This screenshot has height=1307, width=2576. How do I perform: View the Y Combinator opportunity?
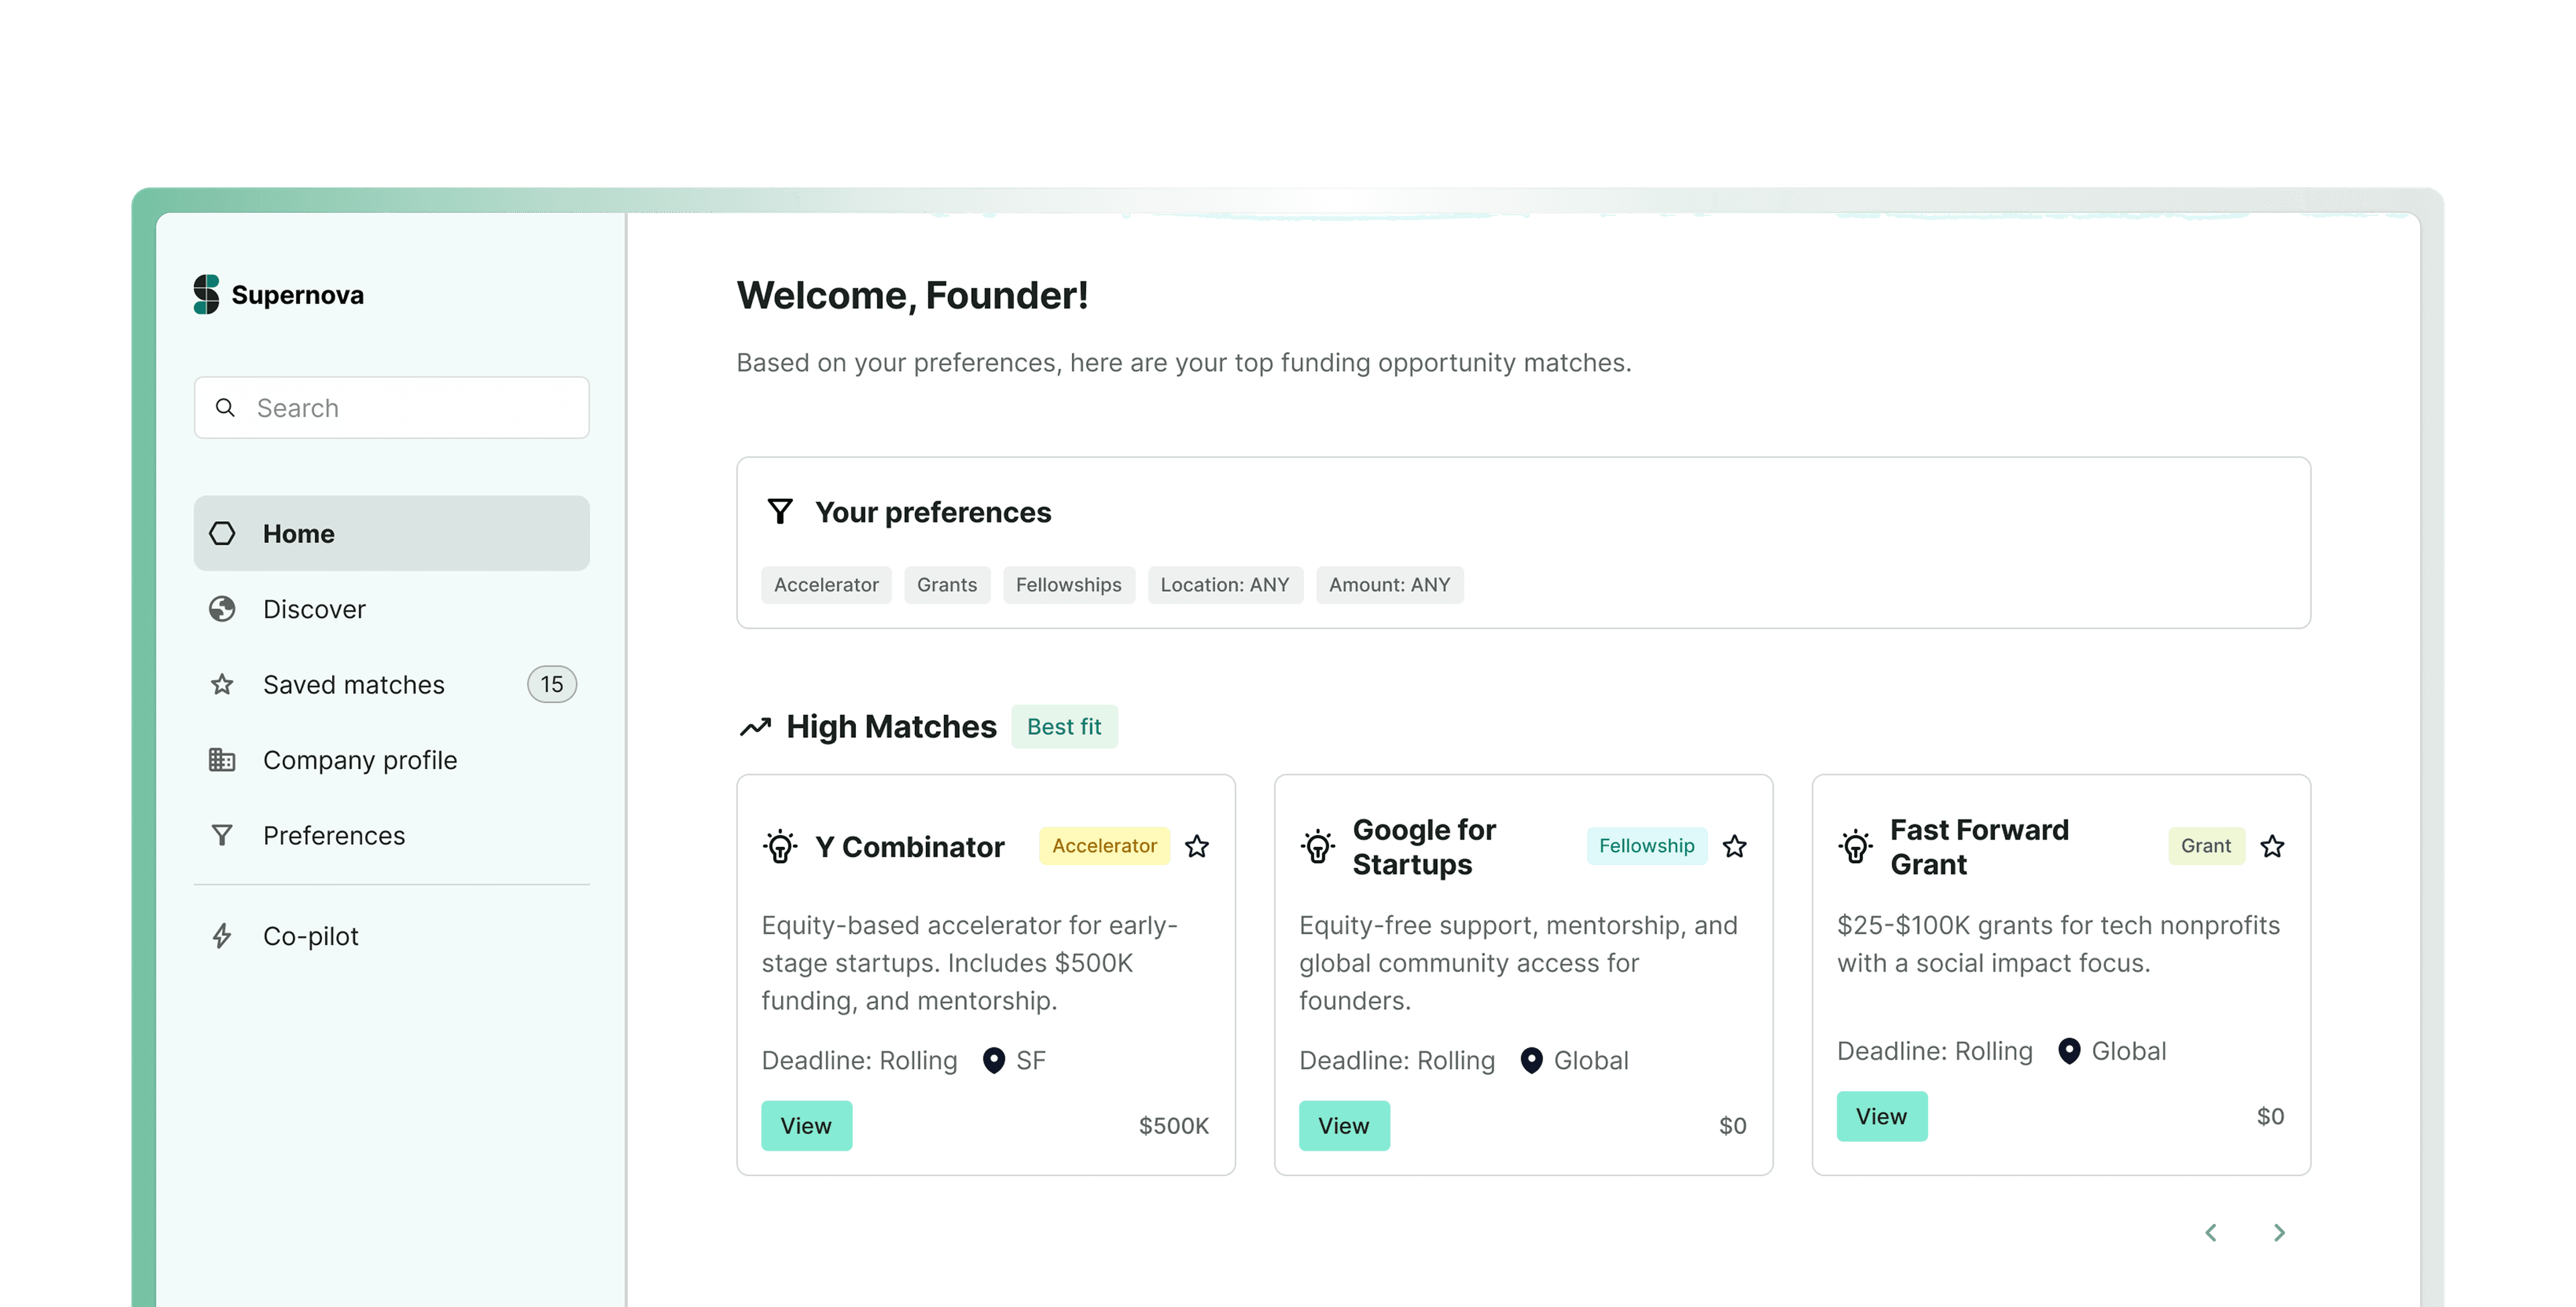point(806,1126)
